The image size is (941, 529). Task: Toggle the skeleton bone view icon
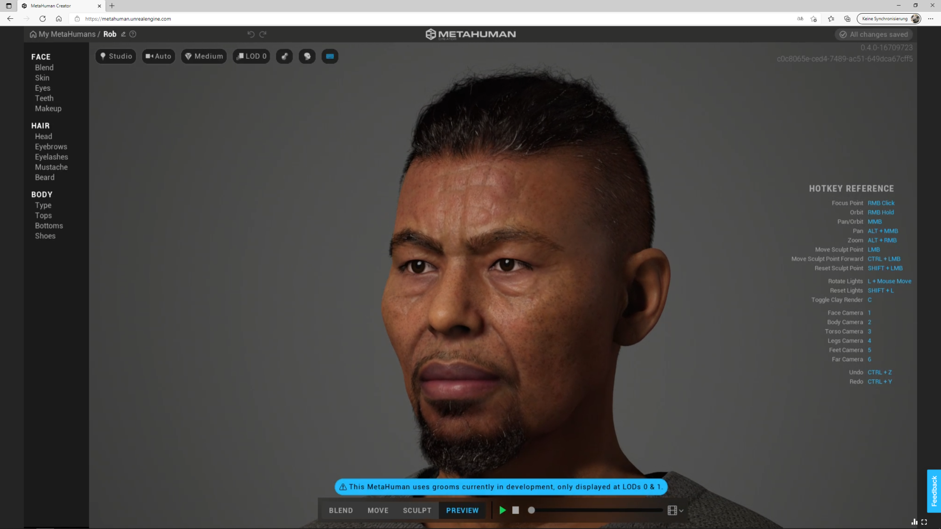click(284, 56)
